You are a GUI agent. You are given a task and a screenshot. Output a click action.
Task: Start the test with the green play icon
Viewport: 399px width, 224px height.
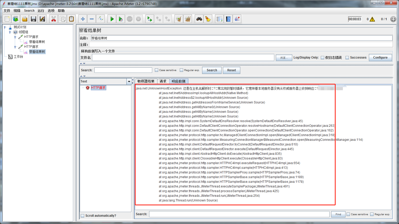coord(112,19)
